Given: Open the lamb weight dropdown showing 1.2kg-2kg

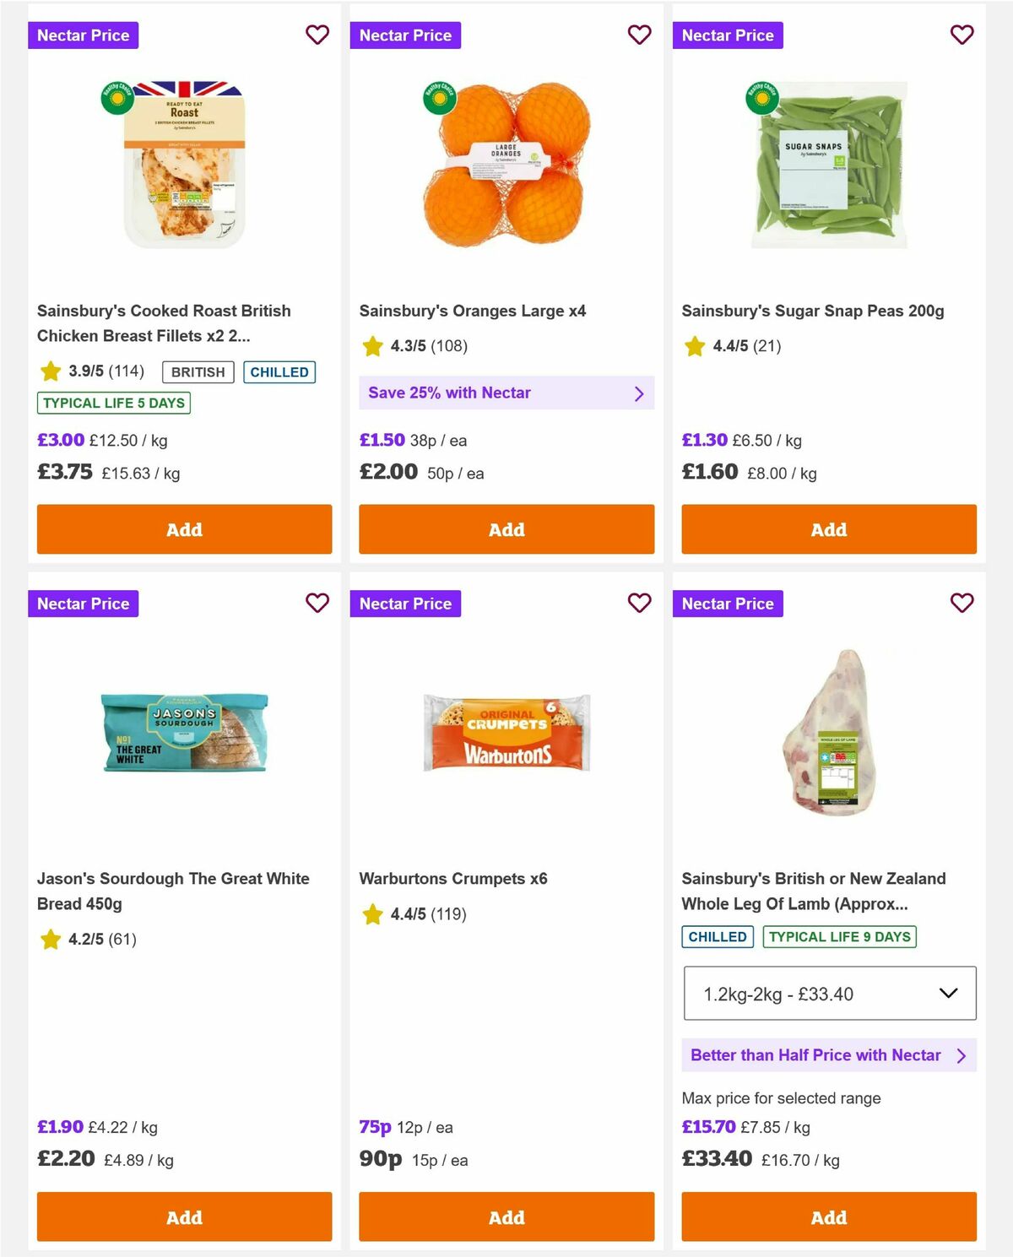Looking at the screenshot, I should pyautogui.click(x=828, y=993).
